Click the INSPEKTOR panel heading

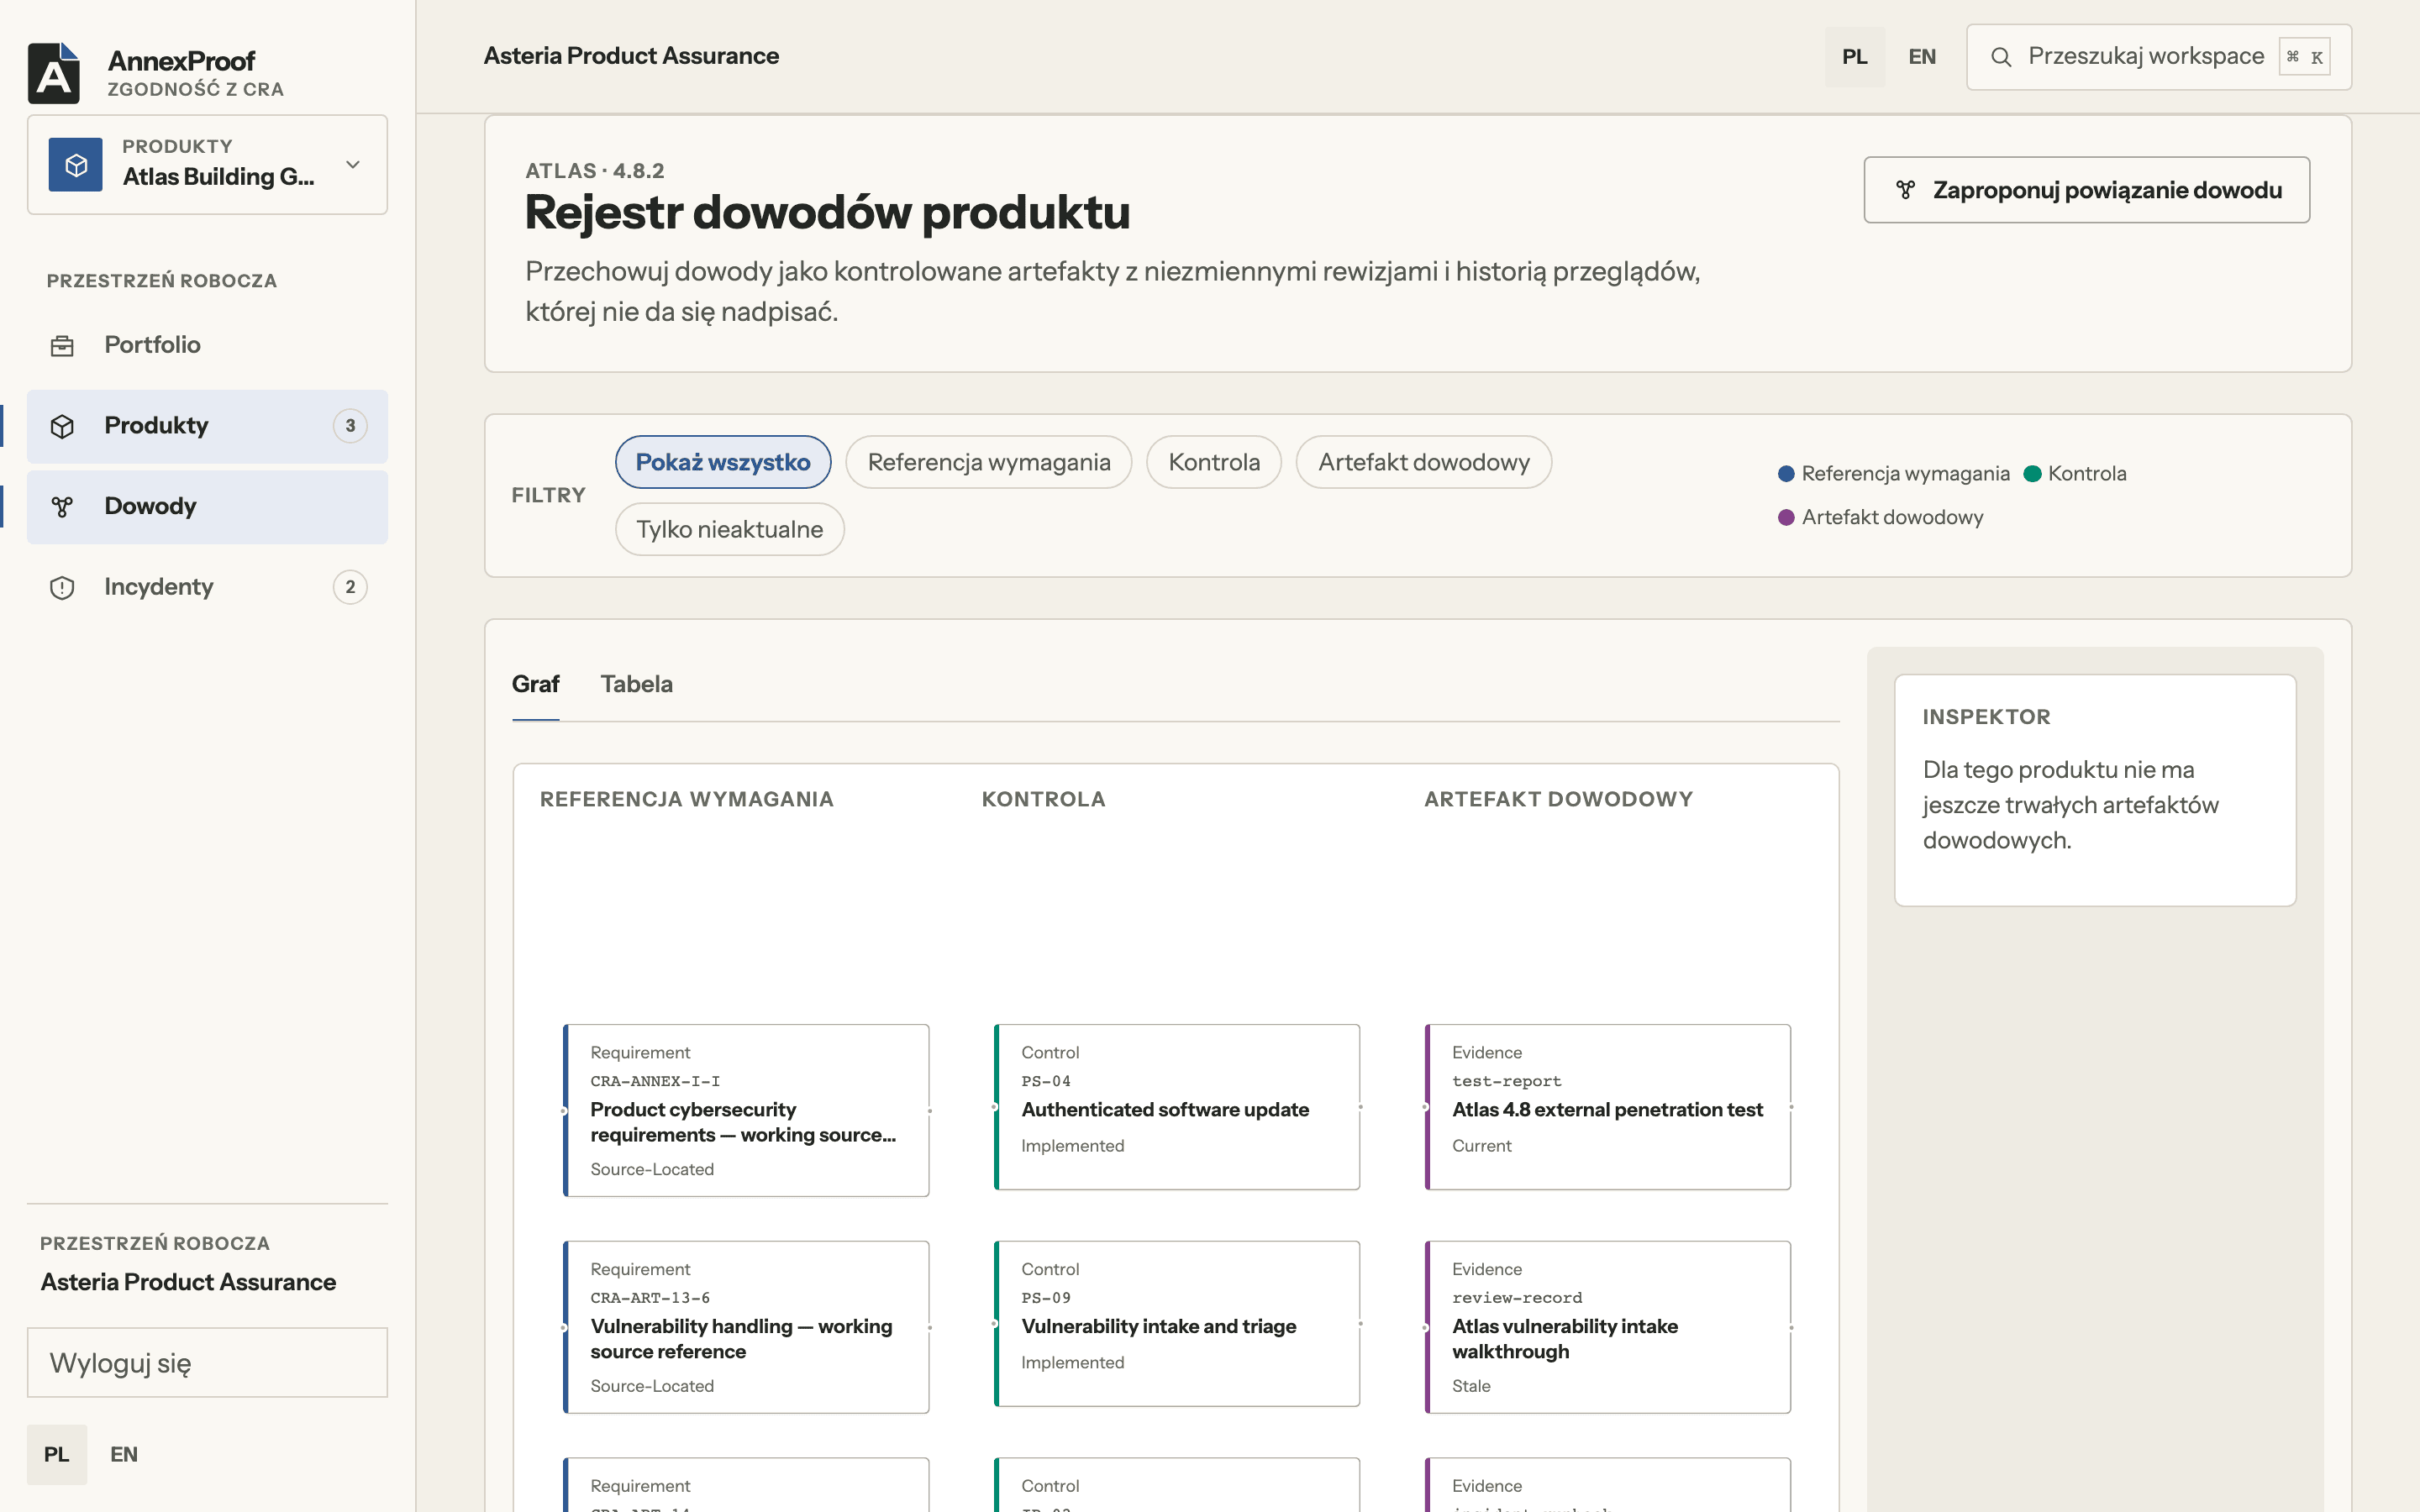[x=1986, y=717]
